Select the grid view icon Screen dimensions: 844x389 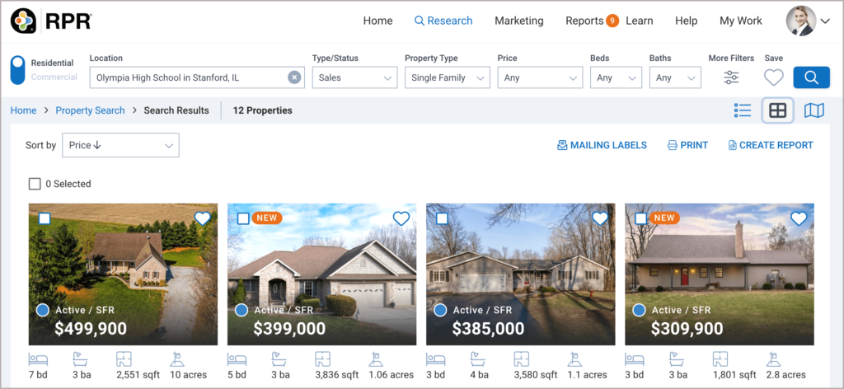pyautogui.click(x=777, y=110)
